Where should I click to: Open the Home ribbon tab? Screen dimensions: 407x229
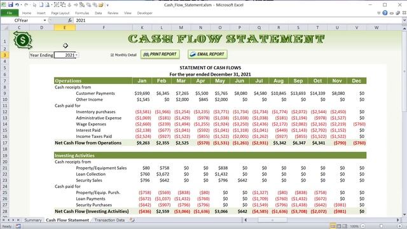pyautogui.click(x=27, y=13)
